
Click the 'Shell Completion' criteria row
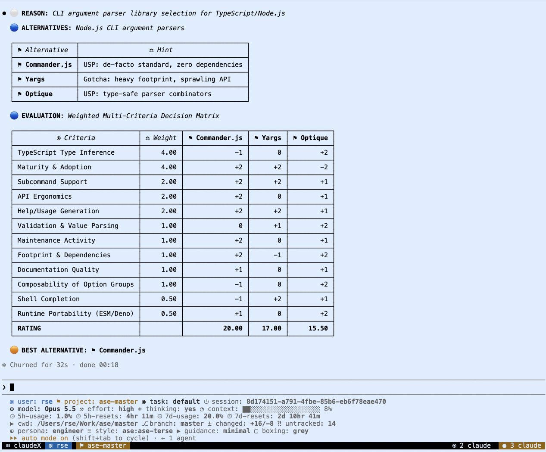coord(173,299)
